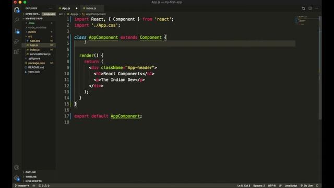Image resolution: width=334 pixels, height=188 pixels.
Task: Click JavaScript language mode selector
Action: [291, 186]
